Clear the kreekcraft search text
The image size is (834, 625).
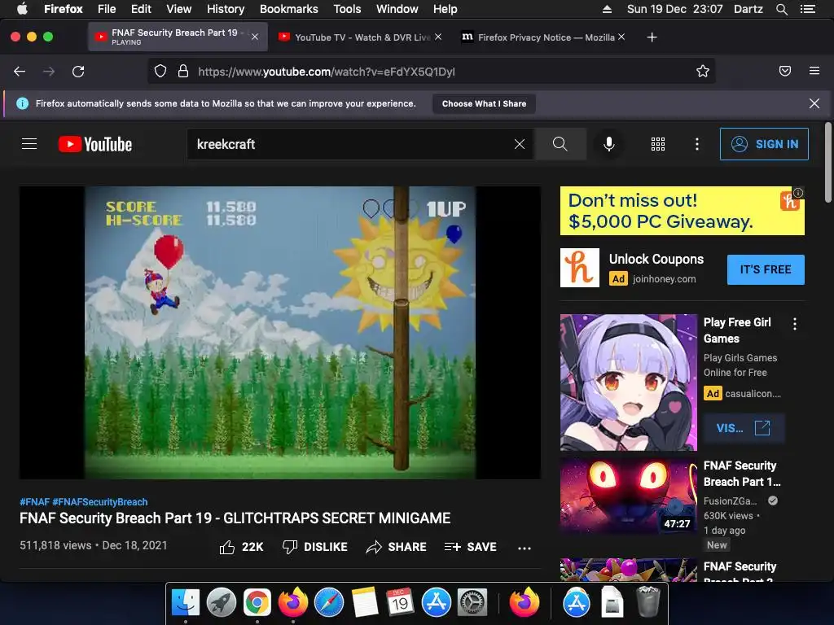coord(520,144)
